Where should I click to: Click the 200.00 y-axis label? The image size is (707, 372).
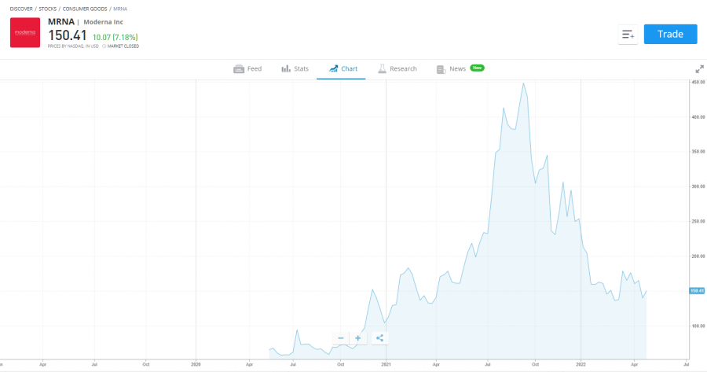pos(698,256)
